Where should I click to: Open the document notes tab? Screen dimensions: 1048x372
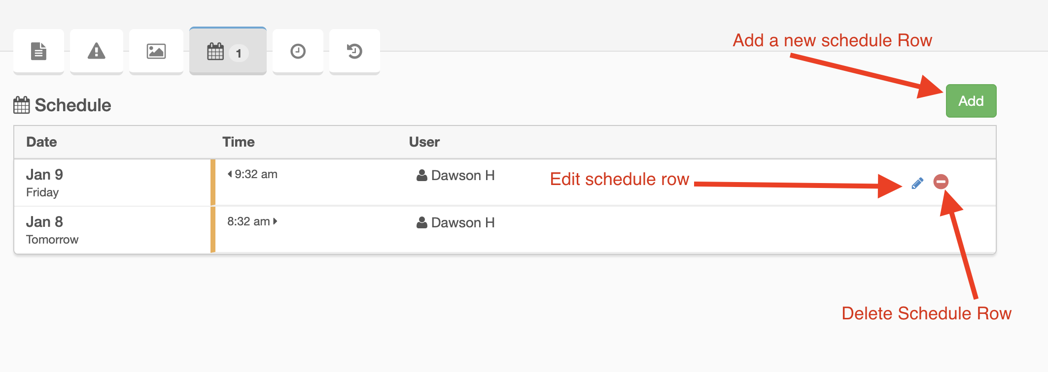38,51
